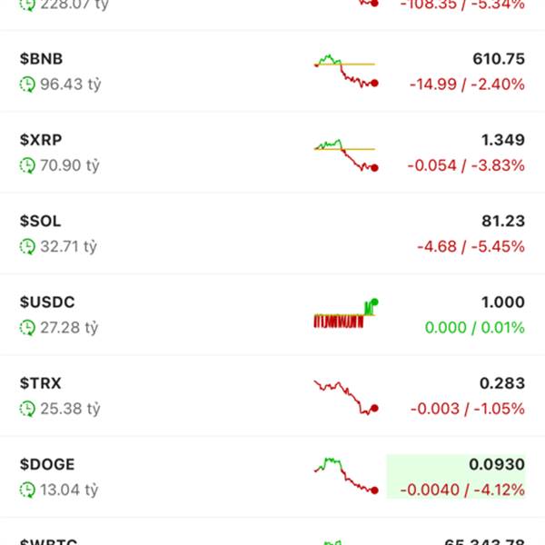
Task: Tap the $DOGE ticker symbol
Action: pyautogui.click(x=47, y=464)
